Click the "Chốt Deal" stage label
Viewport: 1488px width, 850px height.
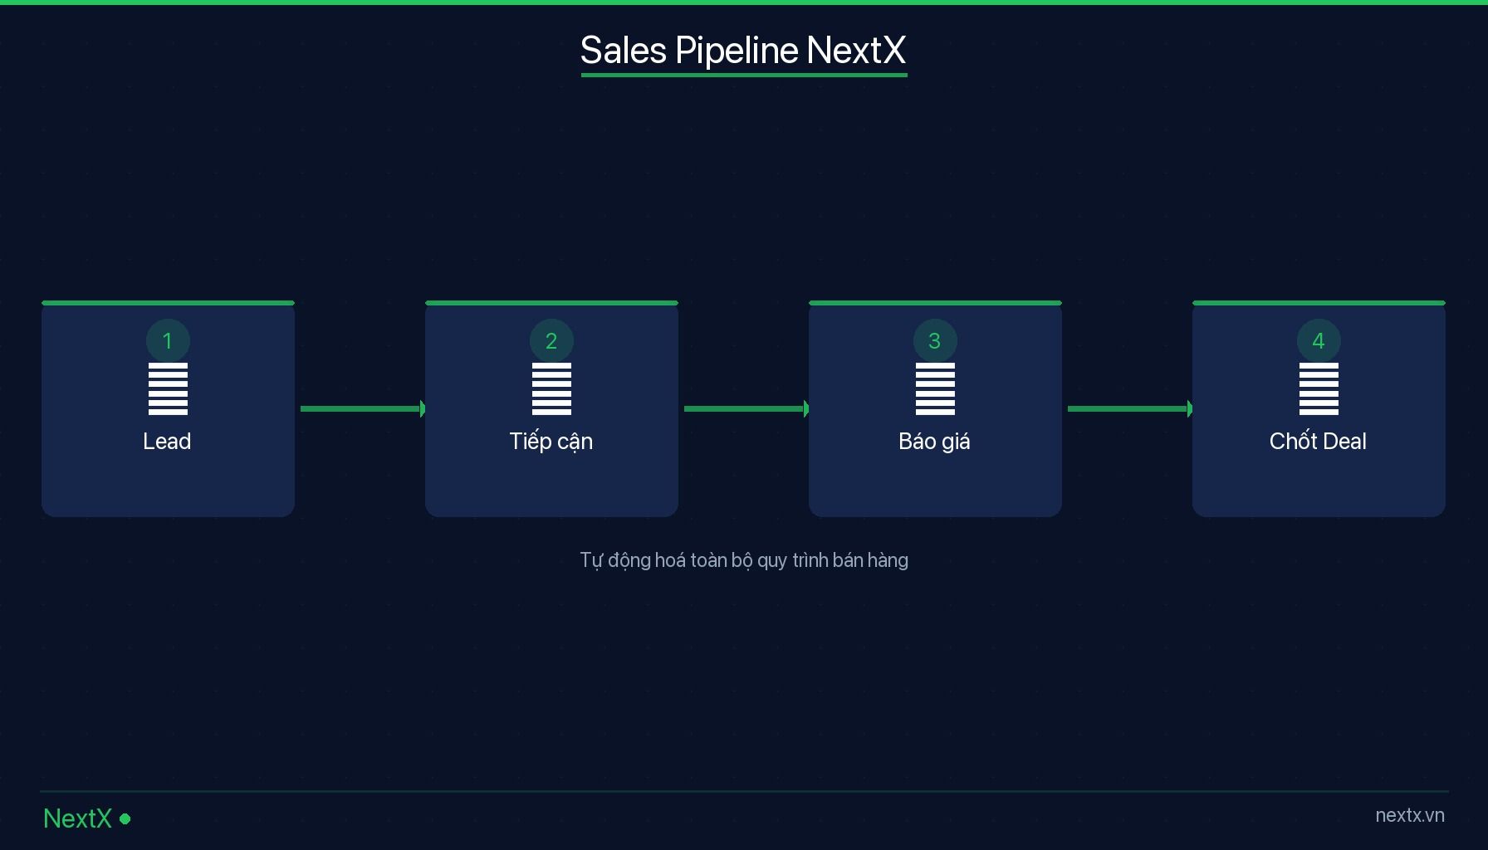tap(1318, 441)
